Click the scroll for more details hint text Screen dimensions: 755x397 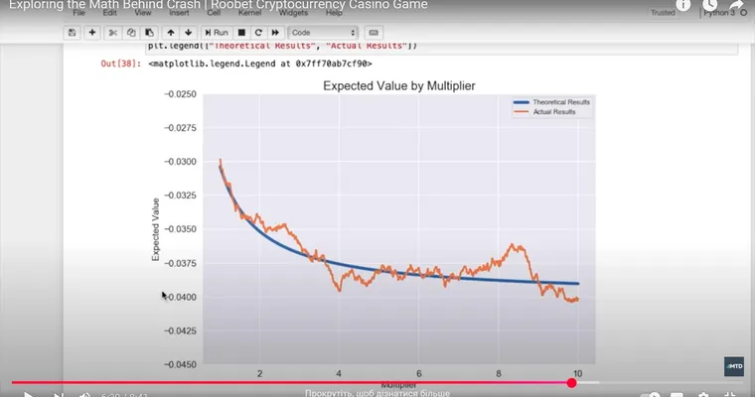click(377, 393)
